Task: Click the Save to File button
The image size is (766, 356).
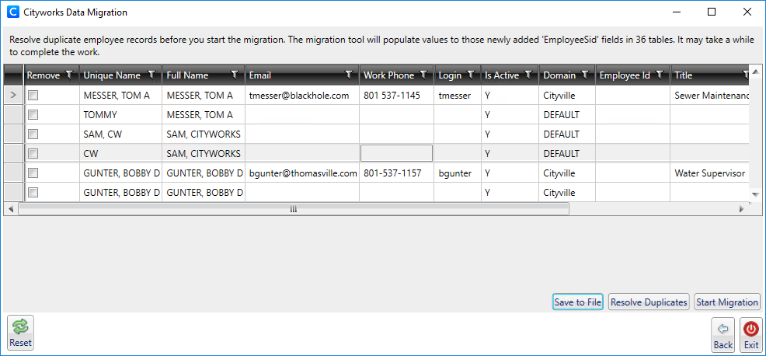Action: coord(577,302)
